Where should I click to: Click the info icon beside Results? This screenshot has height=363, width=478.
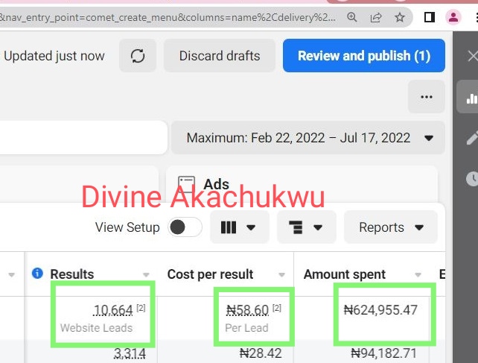point(38,274)
